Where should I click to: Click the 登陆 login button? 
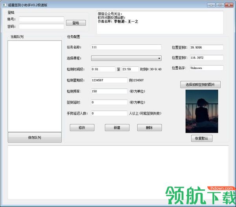coord(76,23)
